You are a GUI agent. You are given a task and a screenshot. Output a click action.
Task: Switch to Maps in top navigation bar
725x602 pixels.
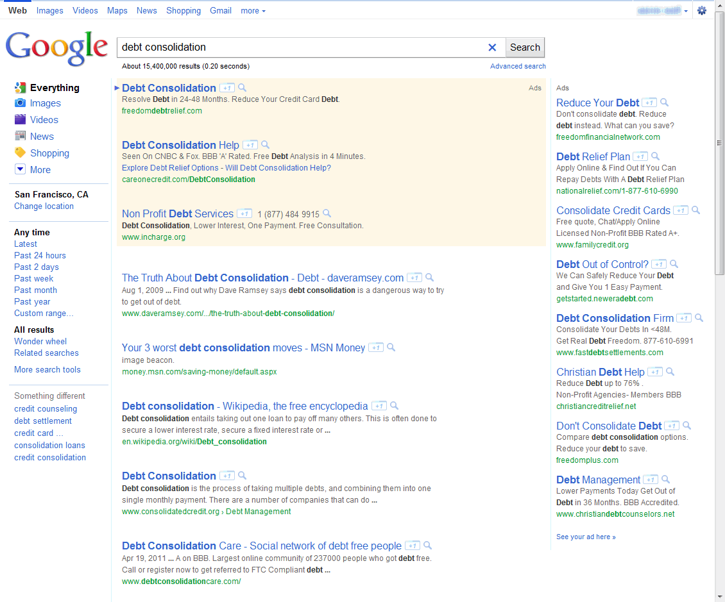click(x=117, y=11)
